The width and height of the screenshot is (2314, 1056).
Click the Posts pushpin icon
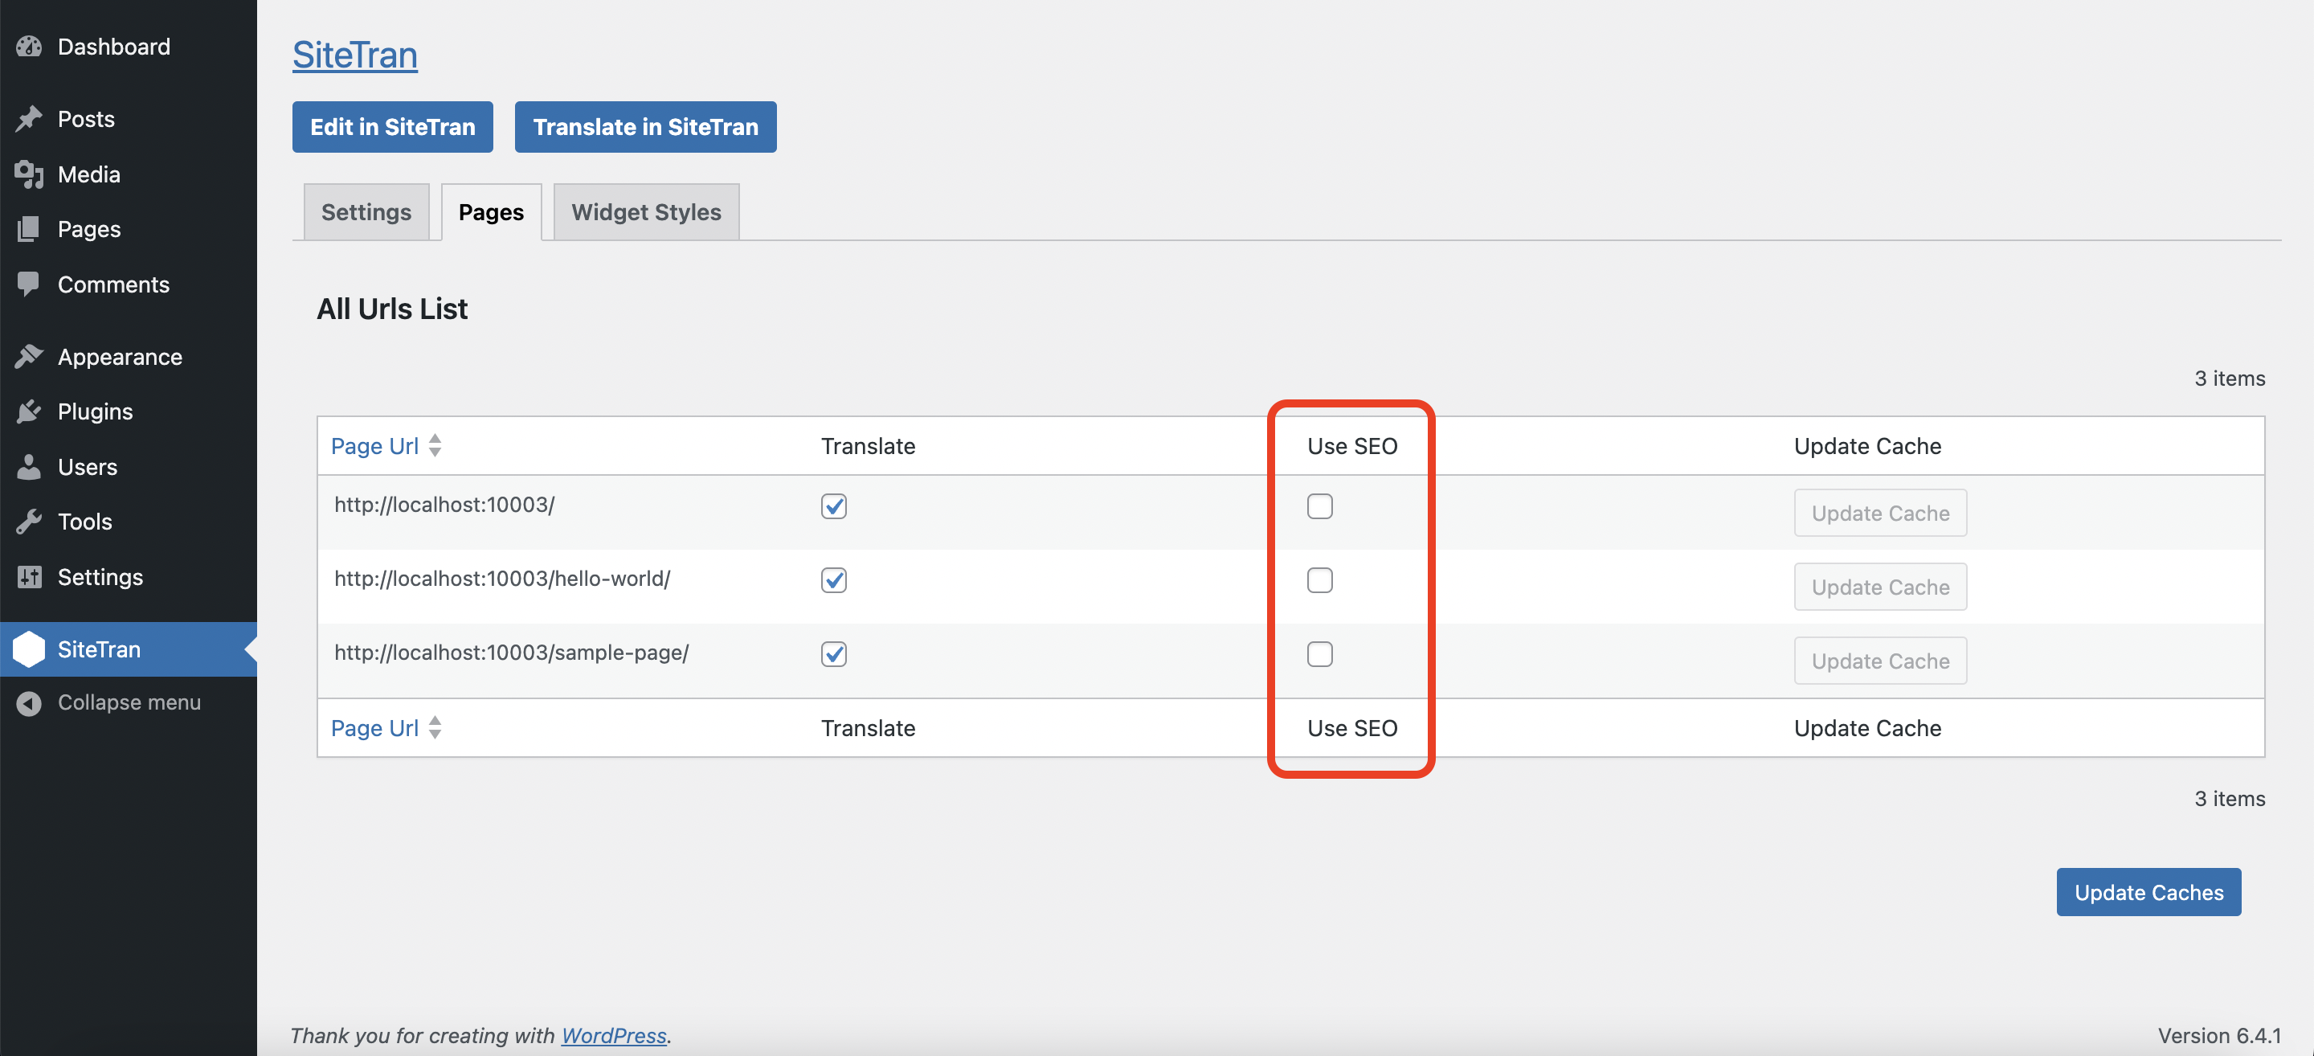point(29,119)
